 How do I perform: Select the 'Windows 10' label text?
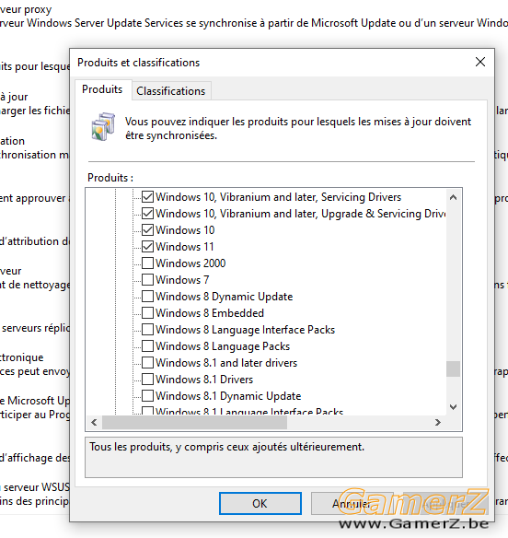pos(185,230)
